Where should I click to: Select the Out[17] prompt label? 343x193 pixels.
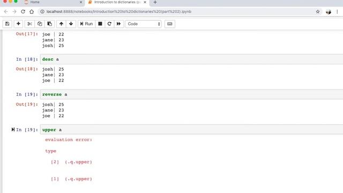point(27,34)
